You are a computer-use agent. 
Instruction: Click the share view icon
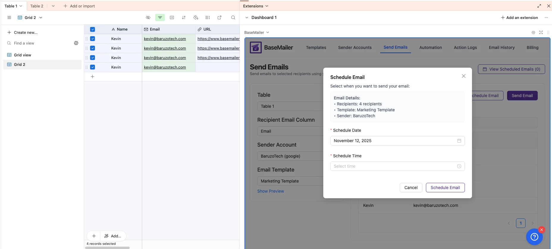(x=219, y=18)
